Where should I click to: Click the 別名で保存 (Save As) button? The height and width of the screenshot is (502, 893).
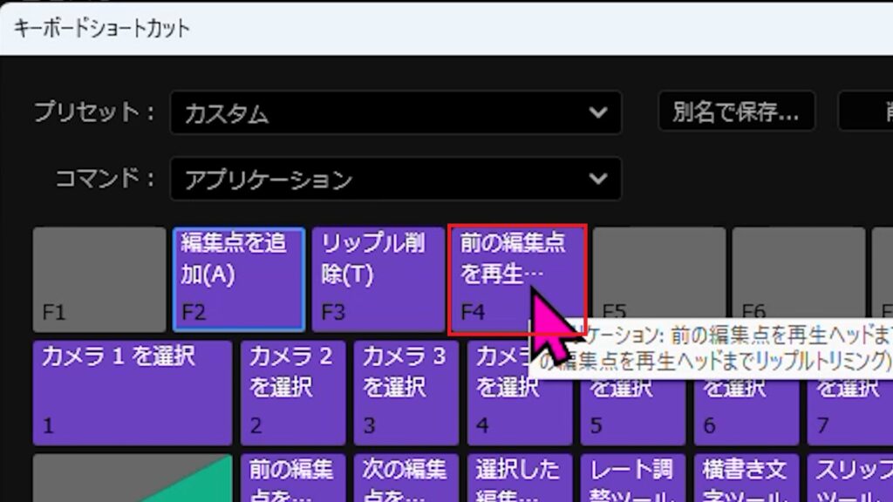[735, 113]
